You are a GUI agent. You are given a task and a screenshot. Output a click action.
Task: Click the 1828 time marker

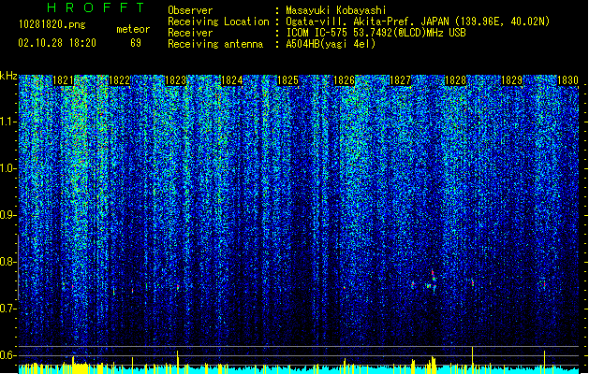[456, 80]
